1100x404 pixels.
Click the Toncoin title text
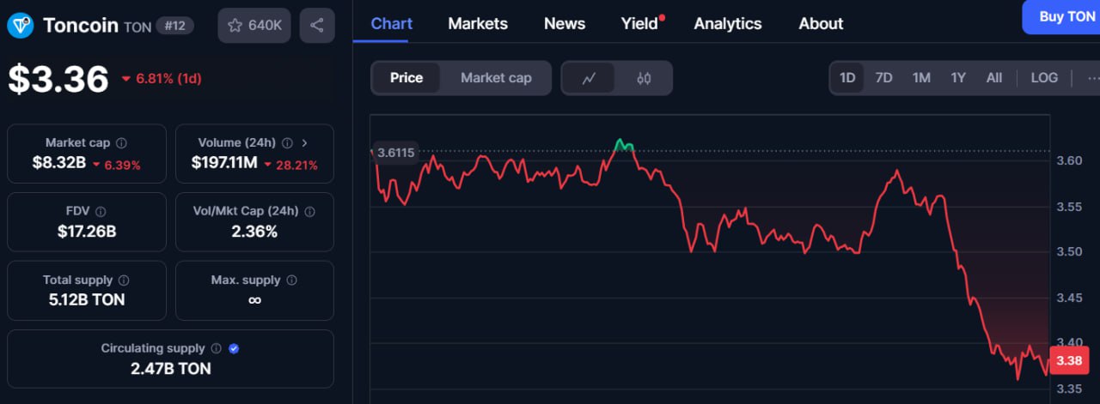pyautogui.click(x=81, y=26)
